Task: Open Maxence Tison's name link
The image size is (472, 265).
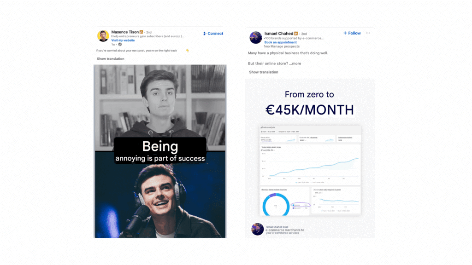Action: tap(125, 32)
